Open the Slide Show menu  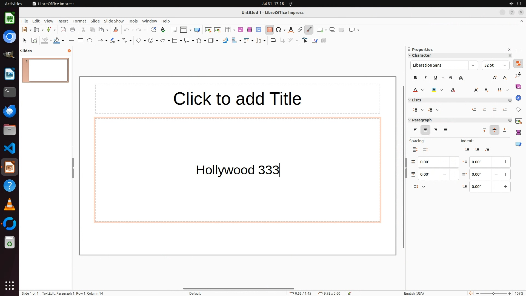(114, 21)
